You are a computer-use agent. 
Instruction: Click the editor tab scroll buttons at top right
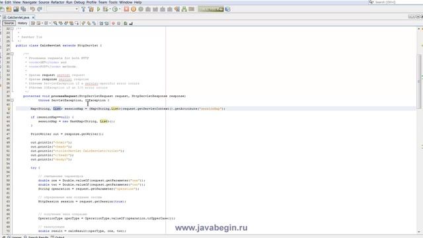pyautogui.click(x=411, y=17)
